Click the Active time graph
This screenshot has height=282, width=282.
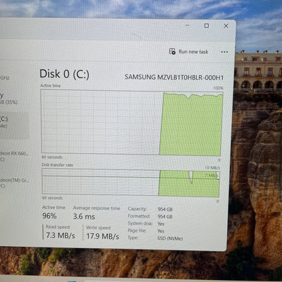tap(132, 123)
